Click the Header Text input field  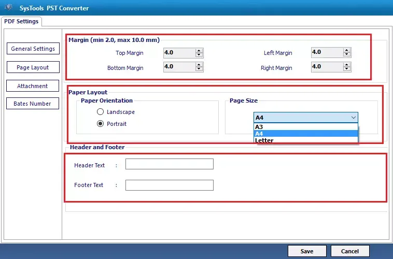coord(170,164)
